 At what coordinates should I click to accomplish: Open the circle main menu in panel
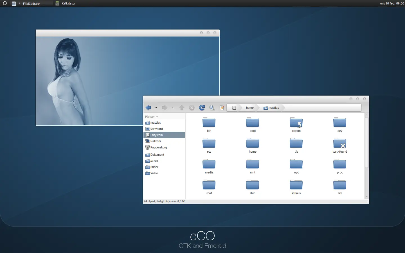[5, 3]
